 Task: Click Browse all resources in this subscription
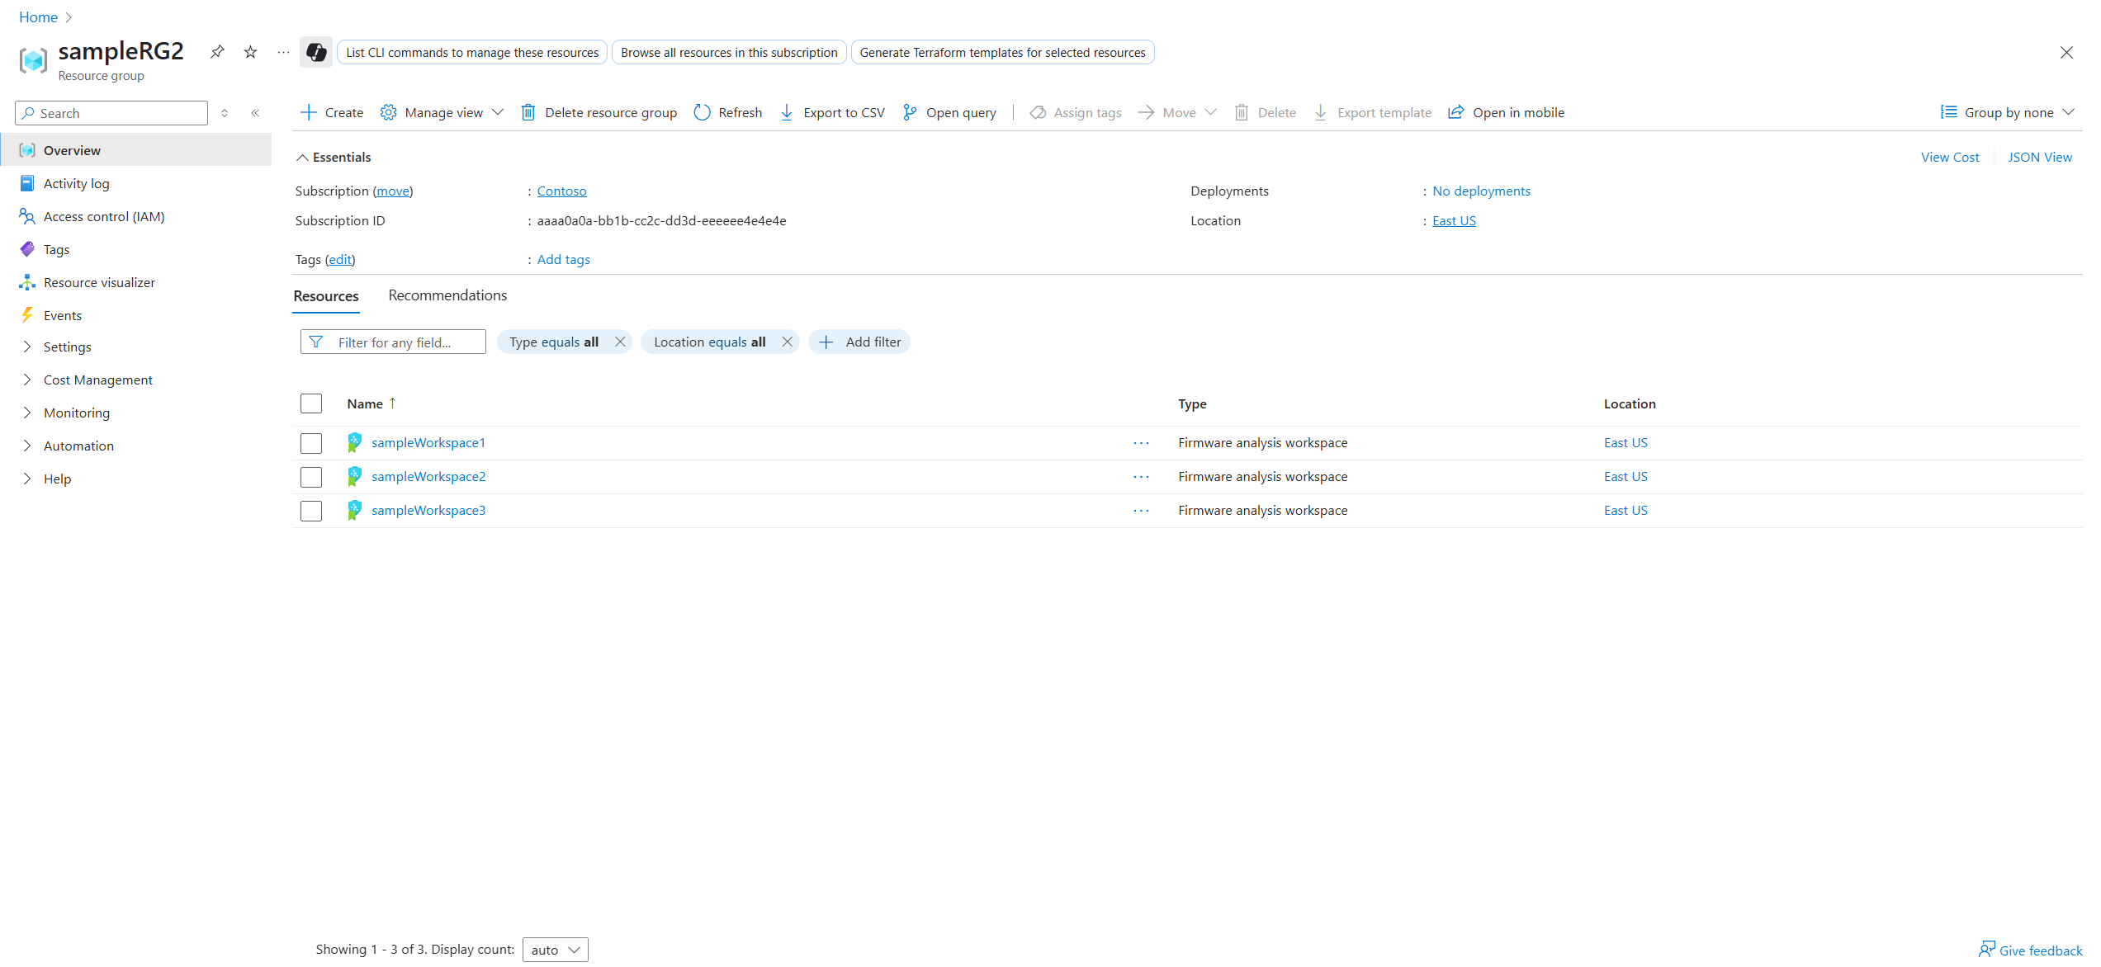click(729, 52)
